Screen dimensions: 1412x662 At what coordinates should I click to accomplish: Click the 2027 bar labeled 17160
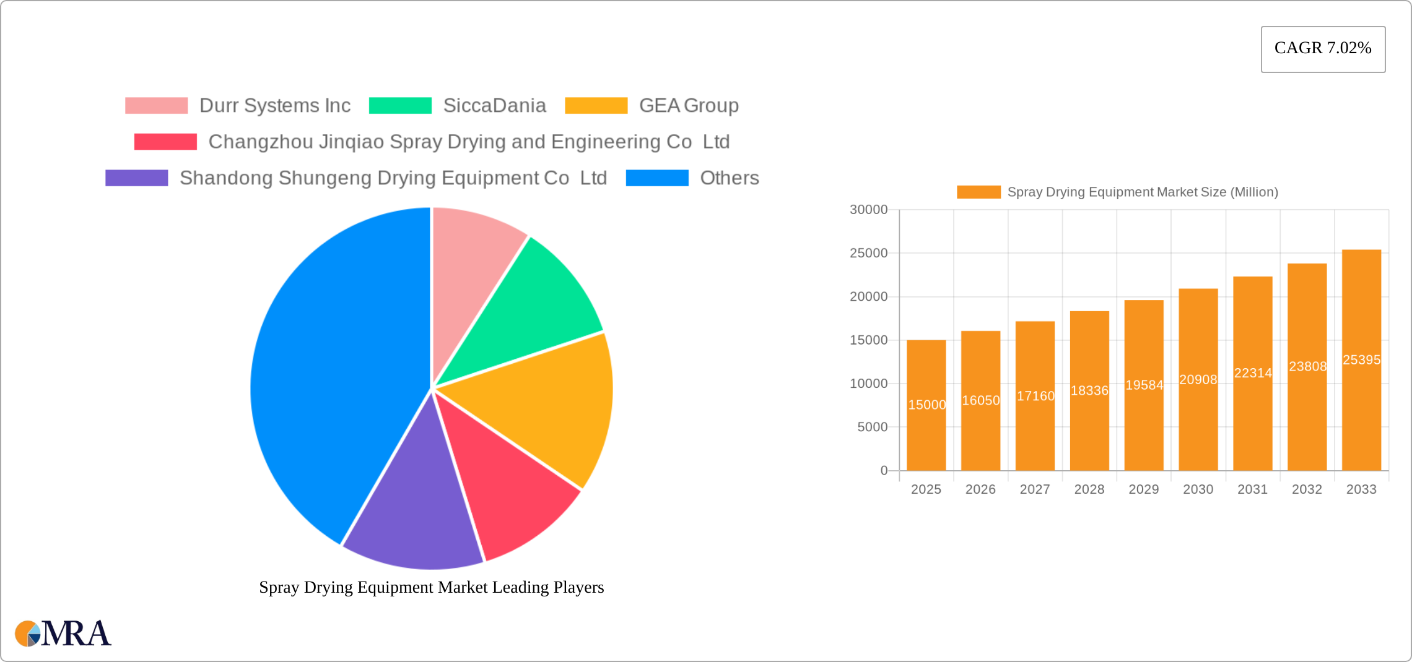click(x=1035, y=396)
